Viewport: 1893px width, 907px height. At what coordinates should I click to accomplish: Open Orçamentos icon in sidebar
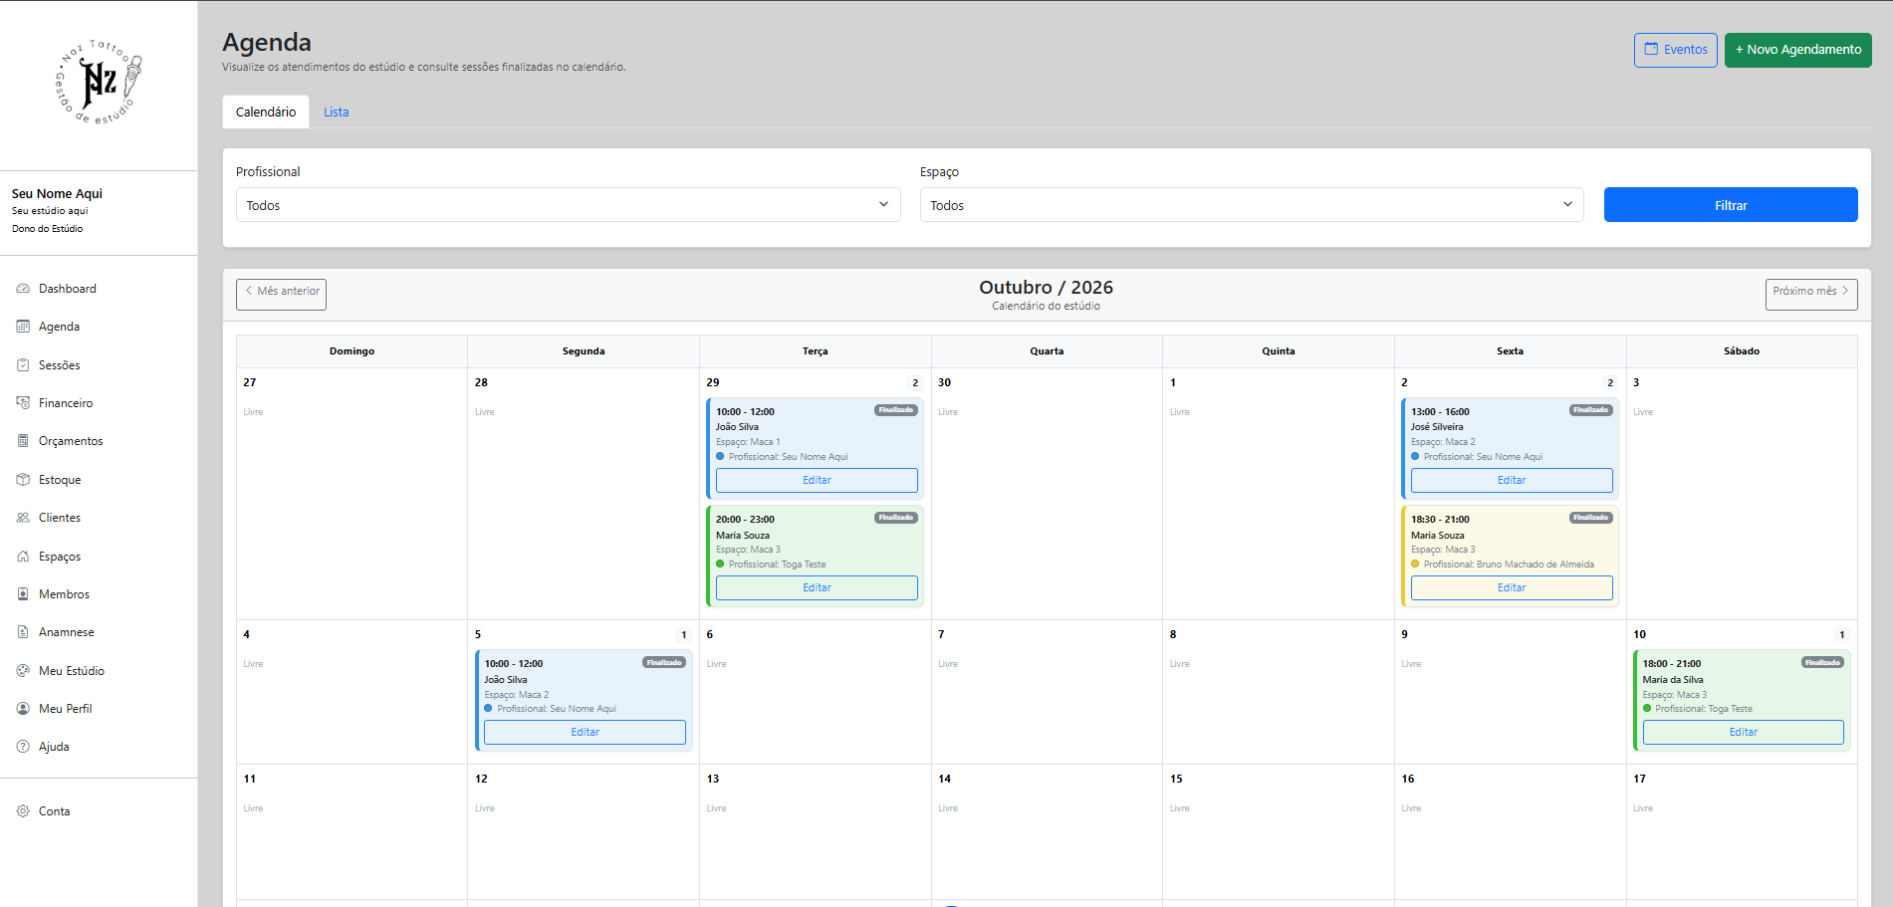click(23, 441)
